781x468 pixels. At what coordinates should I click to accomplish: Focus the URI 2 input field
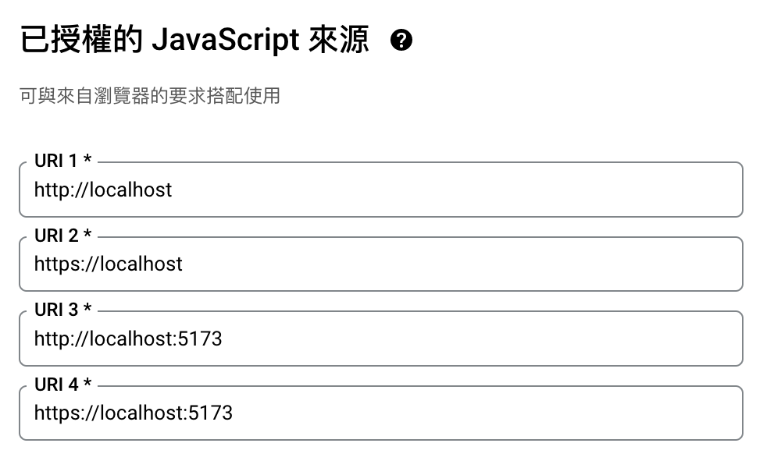pos(469,264)
